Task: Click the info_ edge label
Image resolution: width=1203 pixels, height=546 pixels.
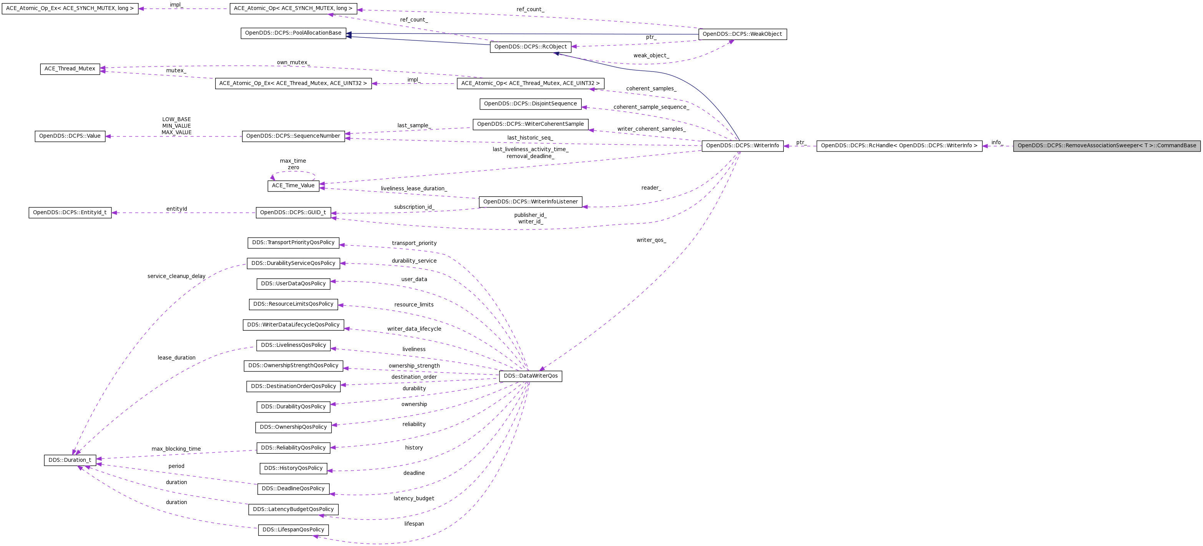Action: pyautogui.click(x=997, y=143)
